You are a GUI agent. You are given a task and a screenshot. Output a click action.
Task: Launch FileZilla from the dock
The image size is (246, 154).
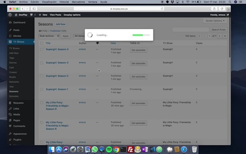click(130, 149)
